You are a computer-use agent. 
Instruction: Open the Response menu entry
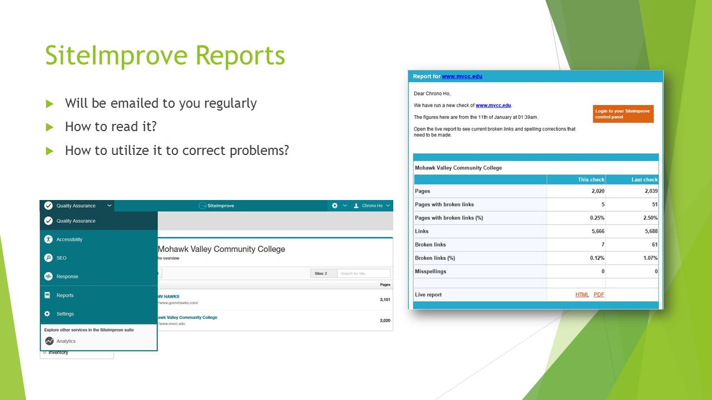pos(99,276)
